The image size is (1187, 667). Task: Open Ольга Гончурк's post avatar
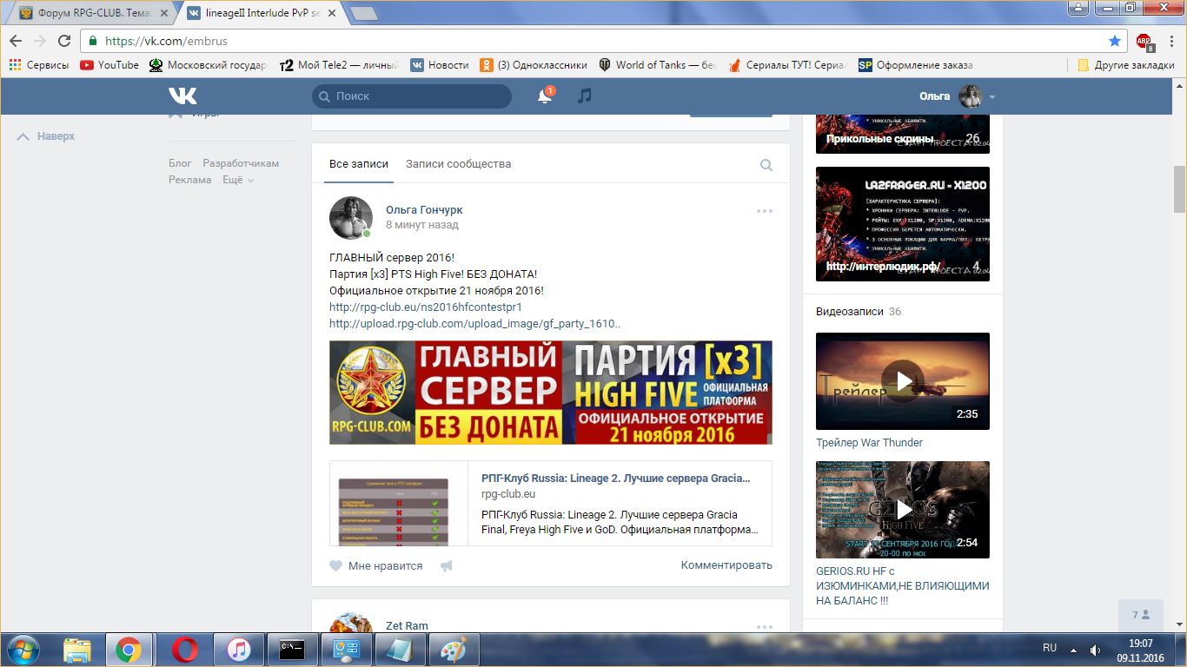pos(351,218)
